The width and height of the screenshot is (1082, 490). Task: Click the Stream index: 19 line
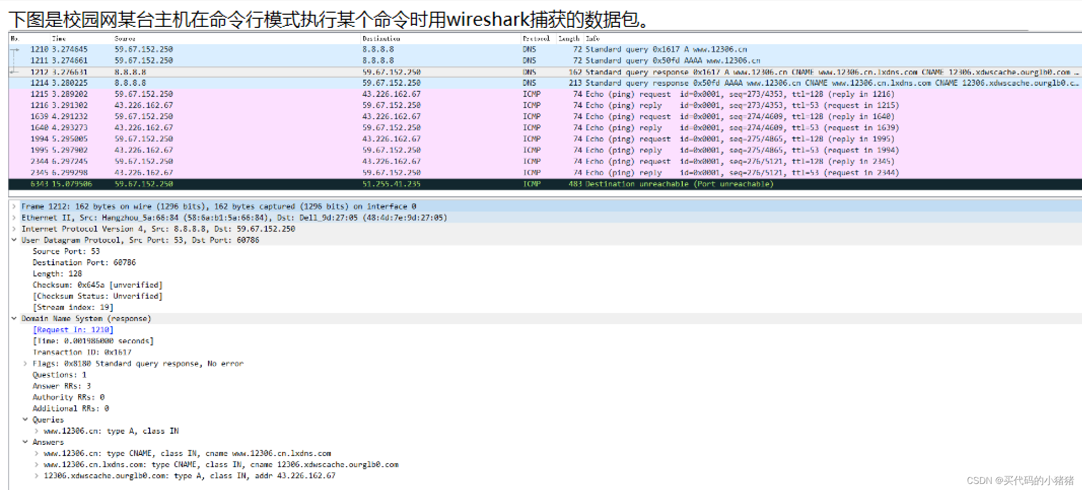[x=73, y=307]
